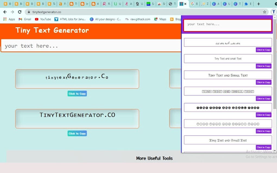The image size is (277, 173).
Task: Open the Gmail bookmark
Action: point(25,19)
